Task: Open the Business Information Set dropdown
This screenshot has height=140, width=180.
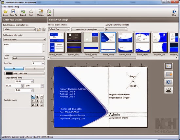Action: click(x=19, y=29)
